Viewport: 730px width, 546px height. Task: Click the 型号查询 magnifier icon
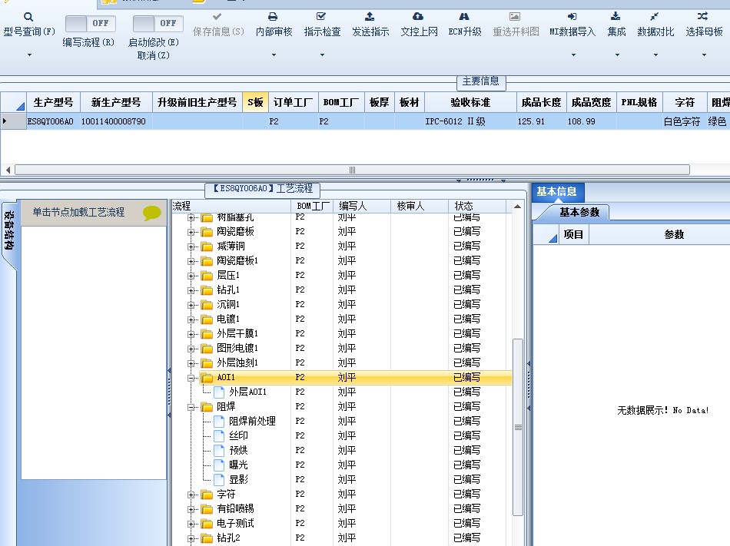click(x=28, y=17)
